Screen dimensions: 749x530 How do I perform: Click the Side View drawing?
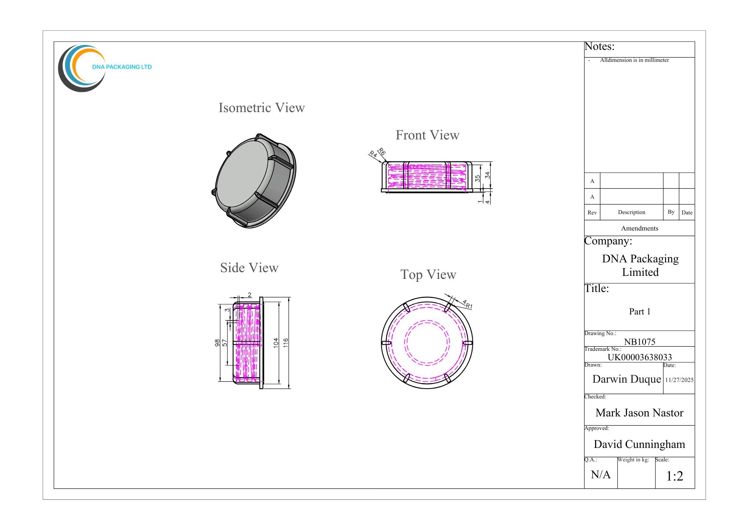click(x=248, y=343)
